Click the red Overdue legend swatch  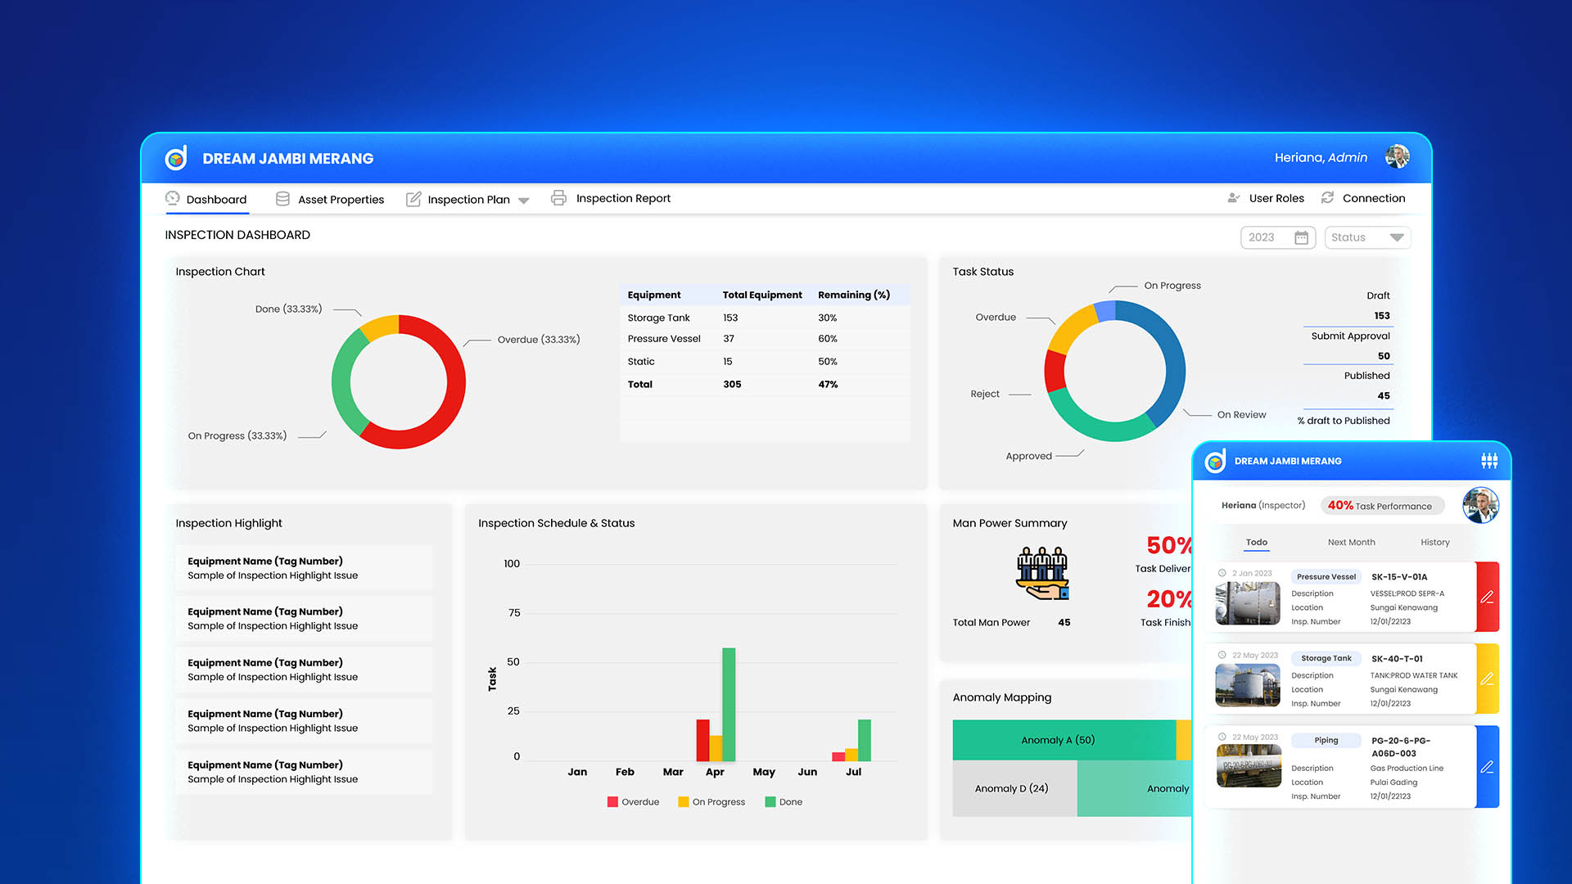coord(612,802)
